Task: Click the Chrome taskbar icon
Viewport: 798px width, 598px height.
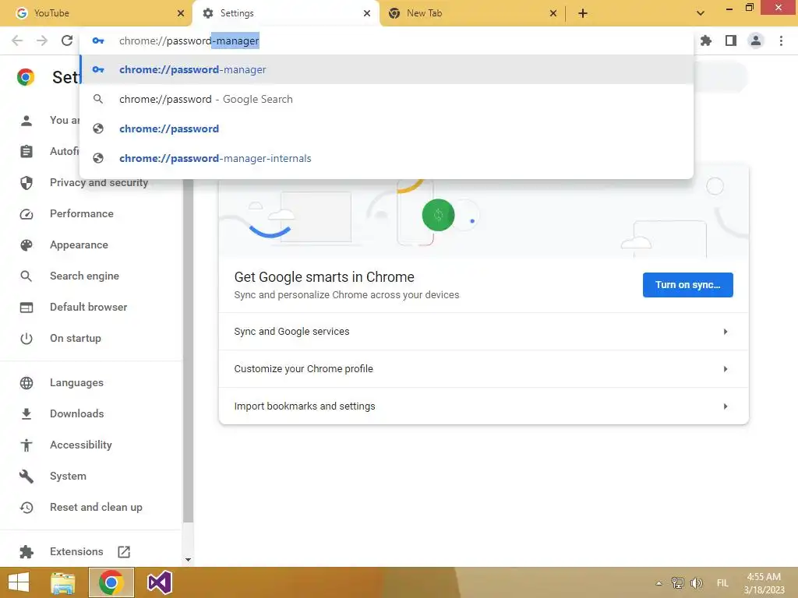Action: (x=111, y=582)
